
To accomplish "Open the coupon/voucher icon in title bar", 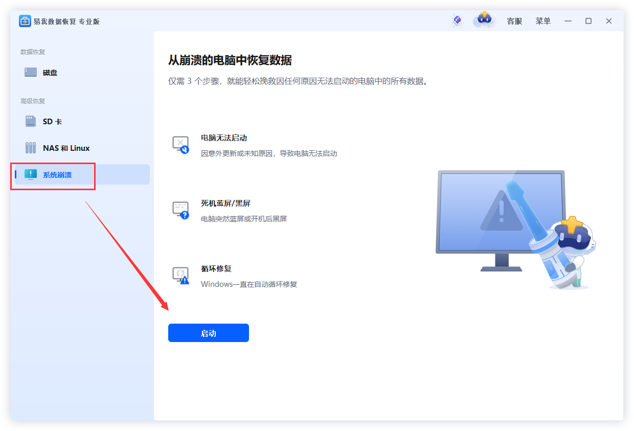I will [457, 20].
